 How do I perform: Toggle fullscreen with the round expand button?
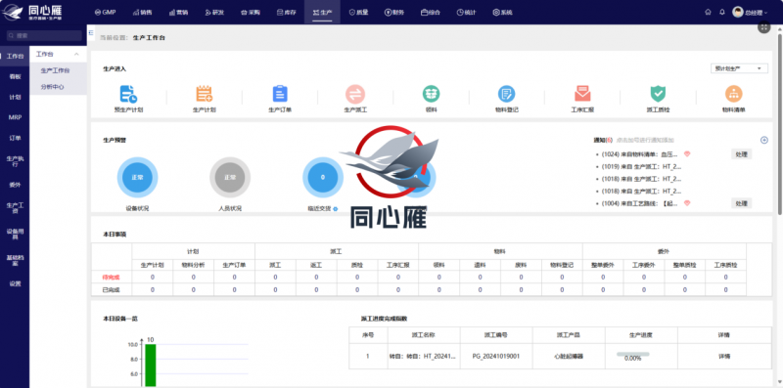(764, 27)
